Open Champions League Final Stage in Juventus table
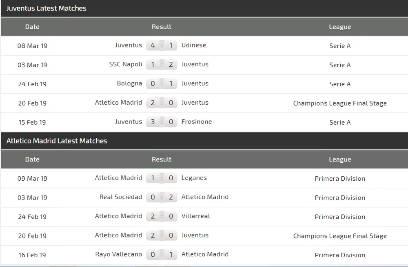Viewport: 408px width, 267px height. [x=340, y=103]
